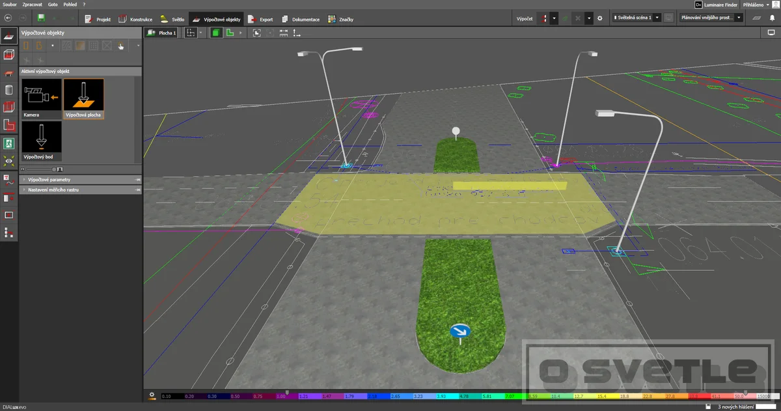This screenshot has width=781, height=411.
Task: Select the Kamera calculation object
Action: 41,99
